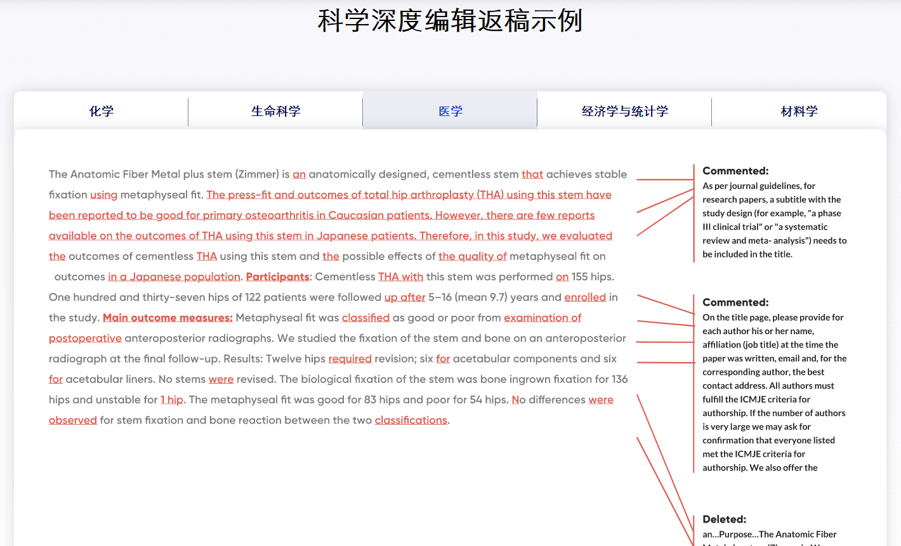Image resolution: width=901 pixels, height=546 pixels.
Task: Click the underlined text '1 hip'
Action: [x=171, y=400]
